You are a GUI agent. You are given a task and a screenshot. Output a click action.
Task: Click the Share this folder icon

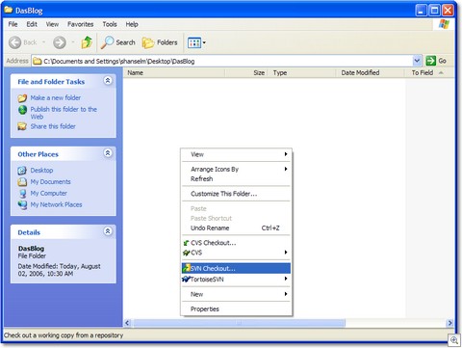[22, 126]
